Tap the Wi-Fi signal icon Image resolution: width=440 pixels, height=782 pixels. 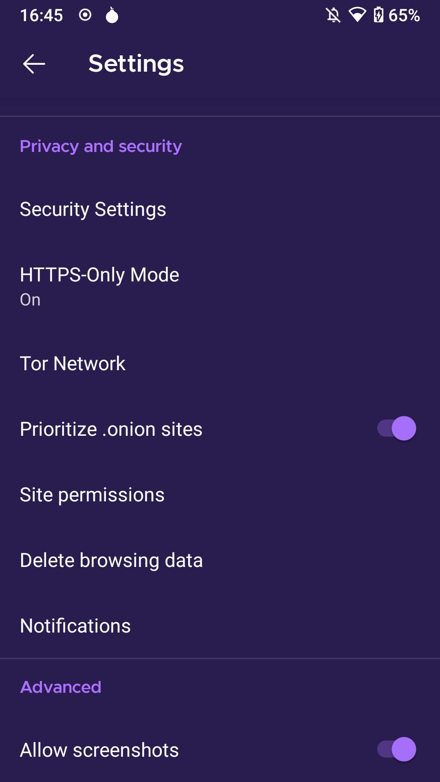click(x=357, y=15)
